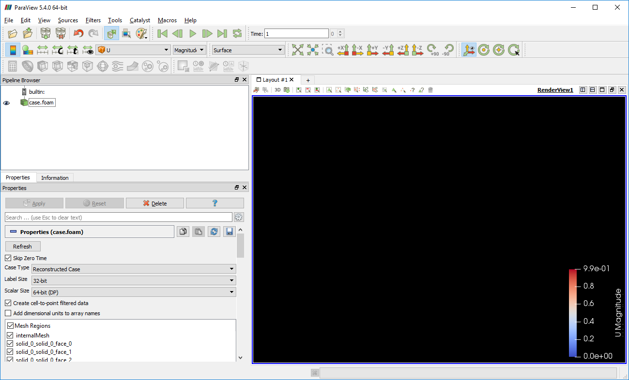Open the Edit Color Map editor
Viewport: 629px width, 380px height.
[28, 49]
